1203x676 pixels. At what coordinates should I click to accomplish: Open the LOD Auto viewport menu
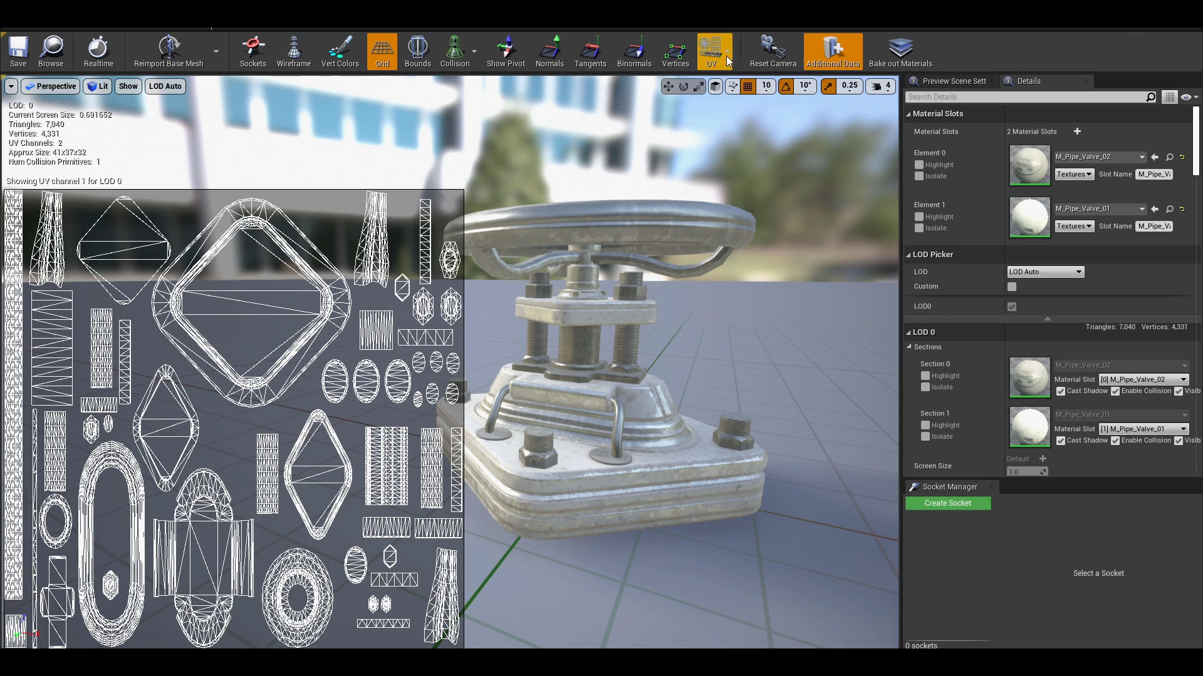165,86
